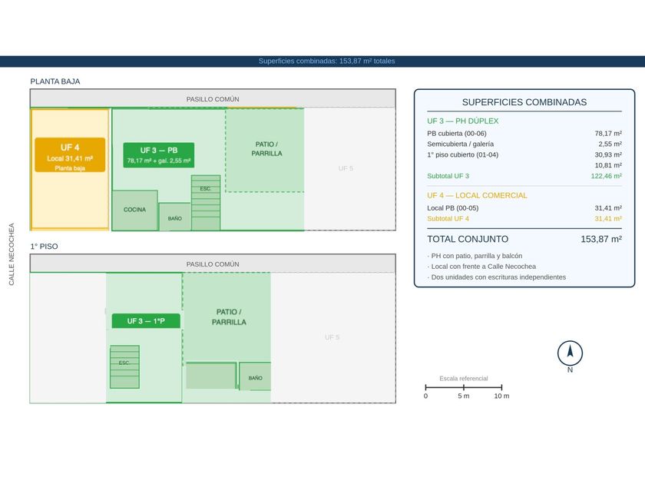The height and width of the screenshot is (484, 645).
Task: Select PASILLO COMÚN in the planta baja plan
Action: [x=213, y=99]
